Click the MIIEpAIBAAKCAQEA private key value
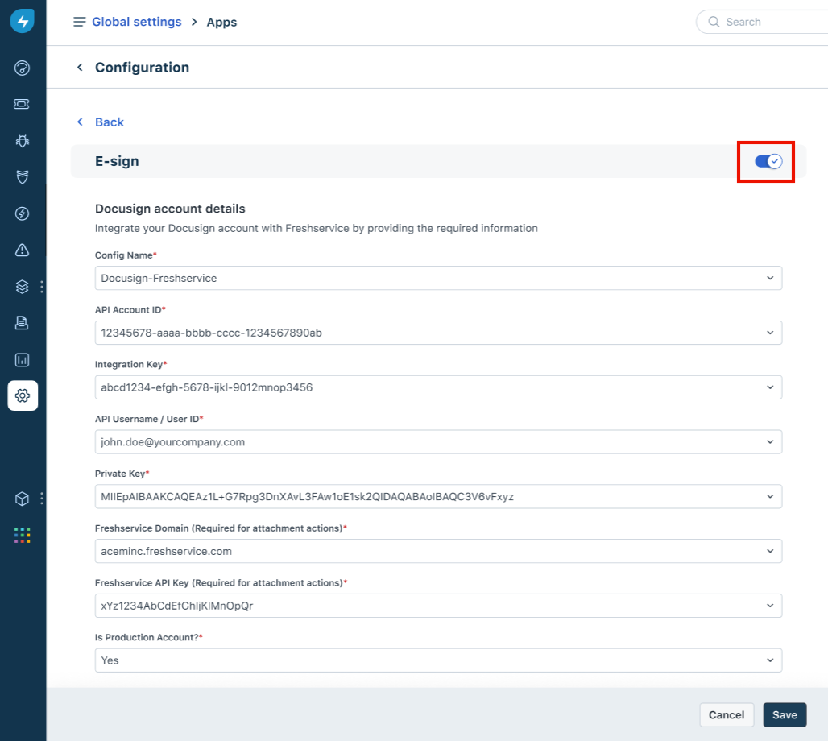The height and width of the screenshot is (741, 828). [x=308, y=496]
